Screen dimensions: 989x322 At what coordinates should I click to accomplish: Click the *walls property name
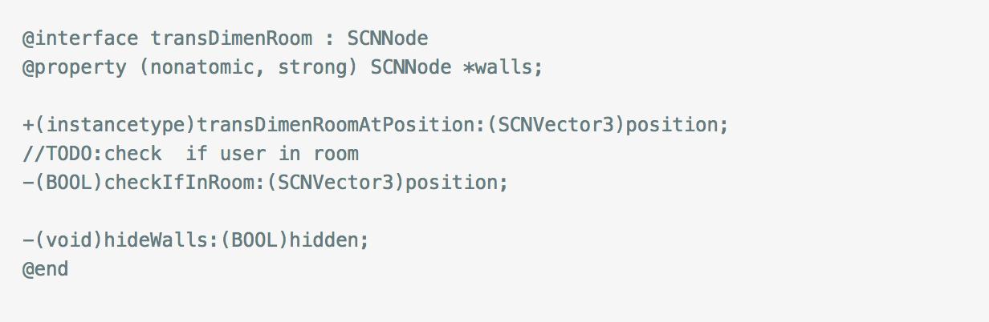click(x=498, y=66)
